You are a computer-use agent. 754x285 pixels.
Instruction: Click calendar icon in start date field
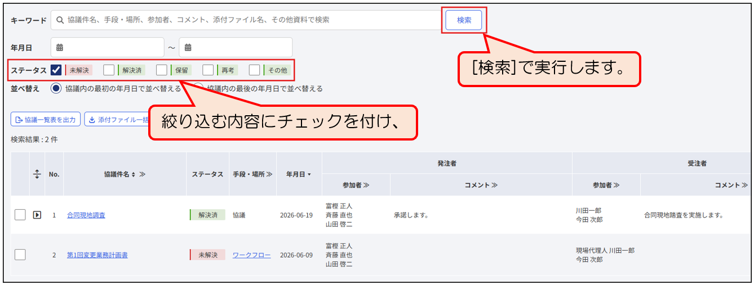tap(60, 47)
